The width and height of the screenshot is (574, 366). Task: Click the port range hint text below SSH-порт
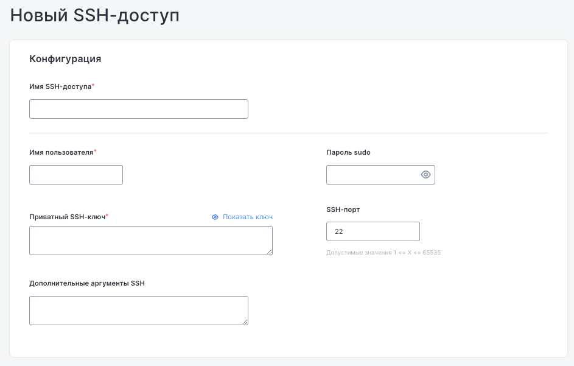click(383, 252)
